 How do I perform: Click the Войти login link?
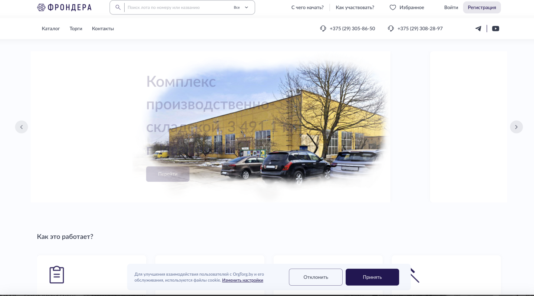click(451, 7)
